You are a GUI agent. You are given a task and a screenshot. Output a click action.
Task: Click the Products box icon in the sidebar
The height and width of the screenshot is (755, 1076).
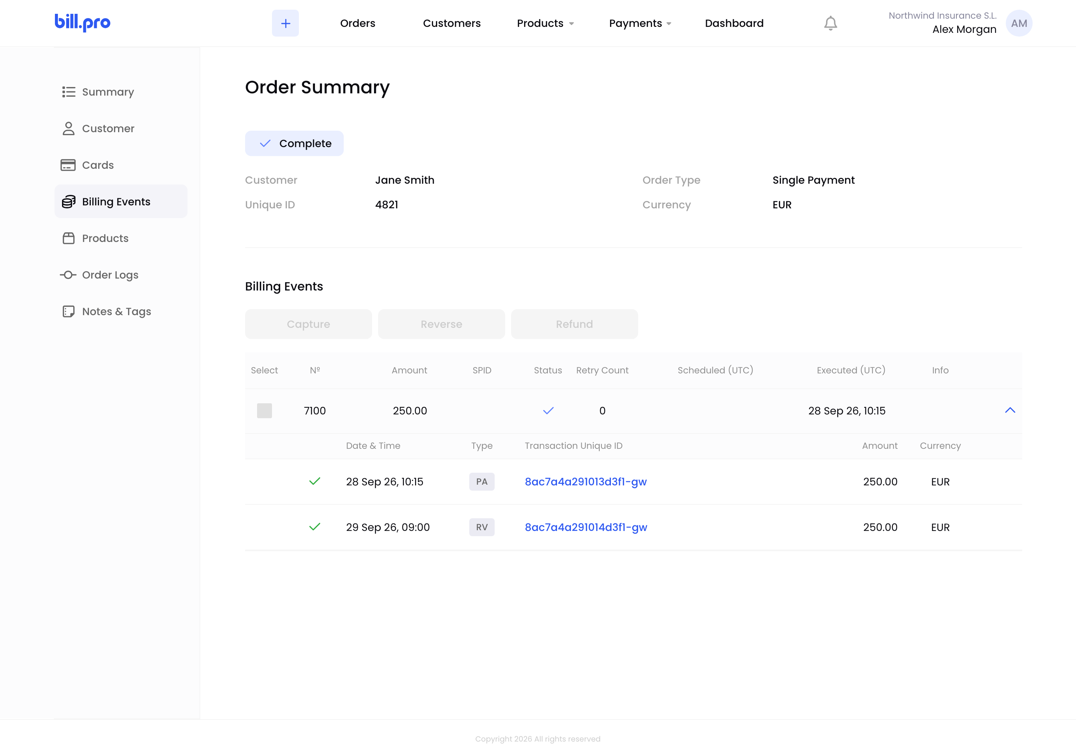(68, 238)
